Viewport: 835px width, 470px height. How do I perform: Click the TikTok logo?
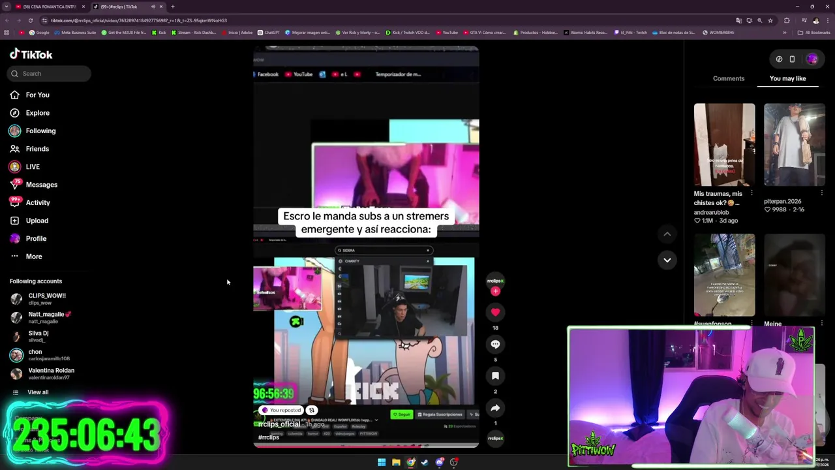click(31, 54)
